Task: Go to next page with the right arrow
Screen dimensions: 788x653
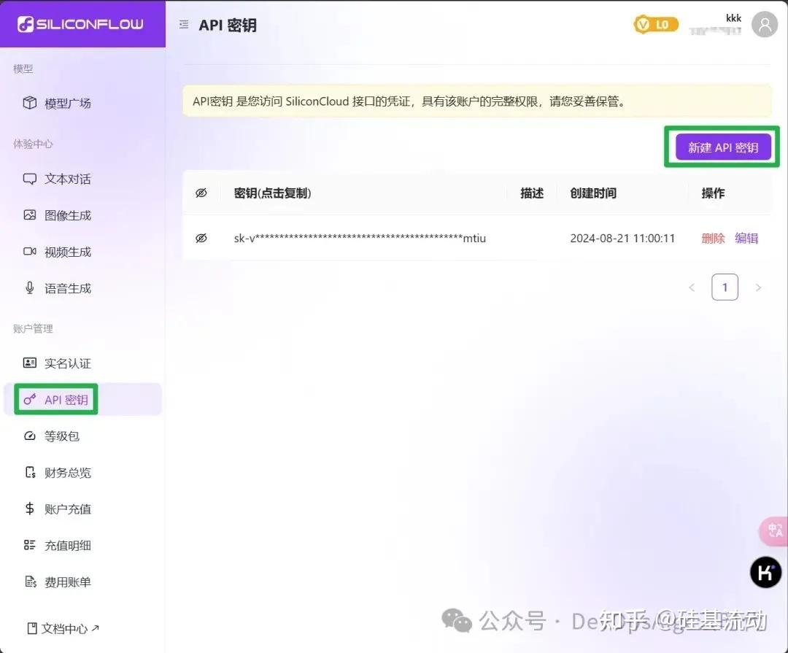Action: (x=758, y=287)
